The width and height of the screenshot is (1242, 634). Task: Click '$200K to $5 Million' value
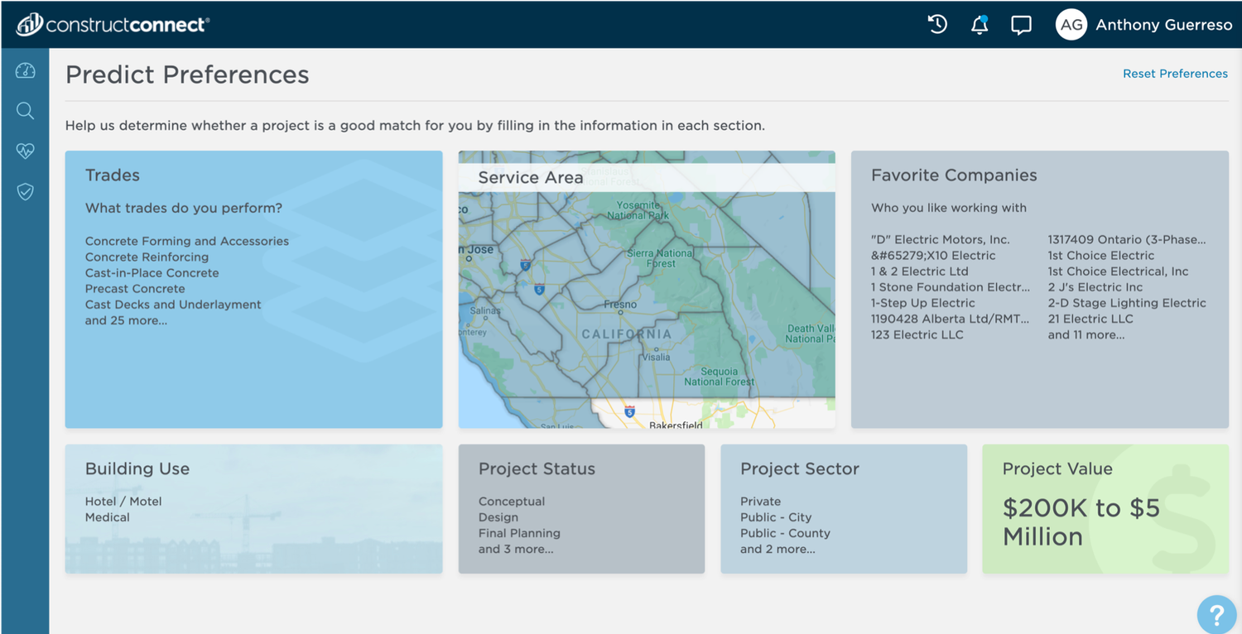1081,522
